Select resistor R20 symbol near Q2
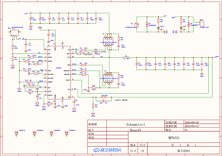 119,76
